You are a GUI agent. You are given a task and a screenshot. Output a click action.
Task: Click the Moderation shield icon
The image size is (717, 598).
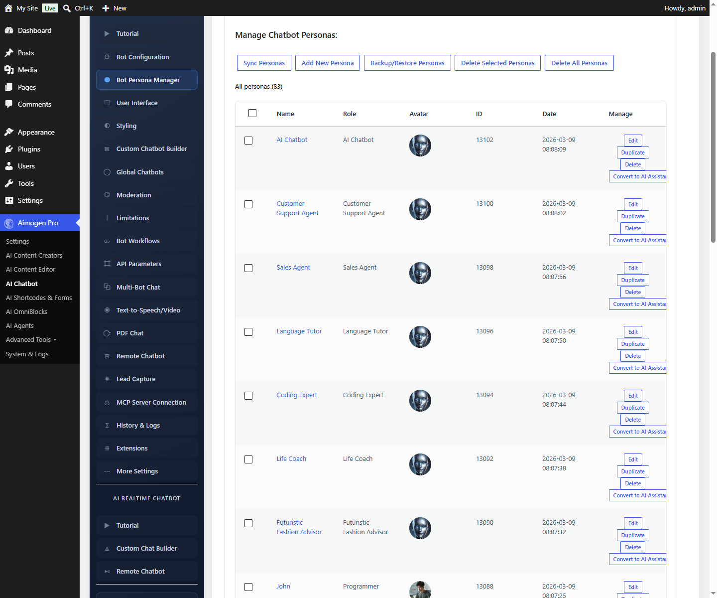pyautogui.click(x=107, y=195)
